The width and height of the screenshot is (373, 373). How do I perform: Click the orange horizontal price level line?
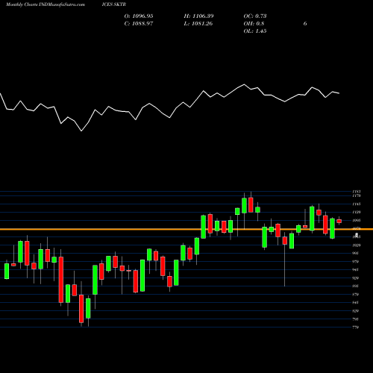tap(186, 229)
